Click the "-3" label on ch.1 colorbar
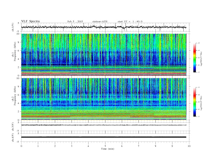This screenshot has height=164, width=213. pyautogui.click(x=198, y=43)
